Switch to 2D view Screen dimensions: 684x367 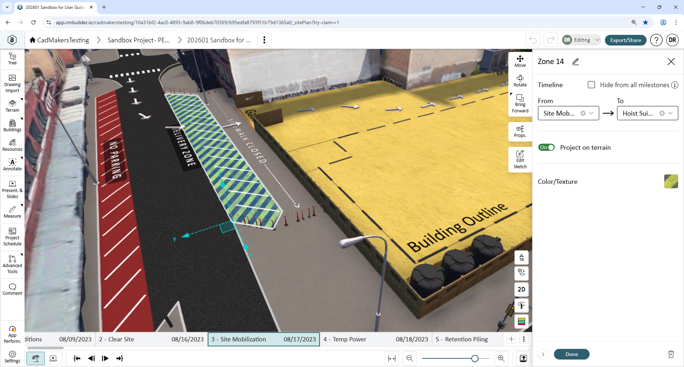point(522,289)
